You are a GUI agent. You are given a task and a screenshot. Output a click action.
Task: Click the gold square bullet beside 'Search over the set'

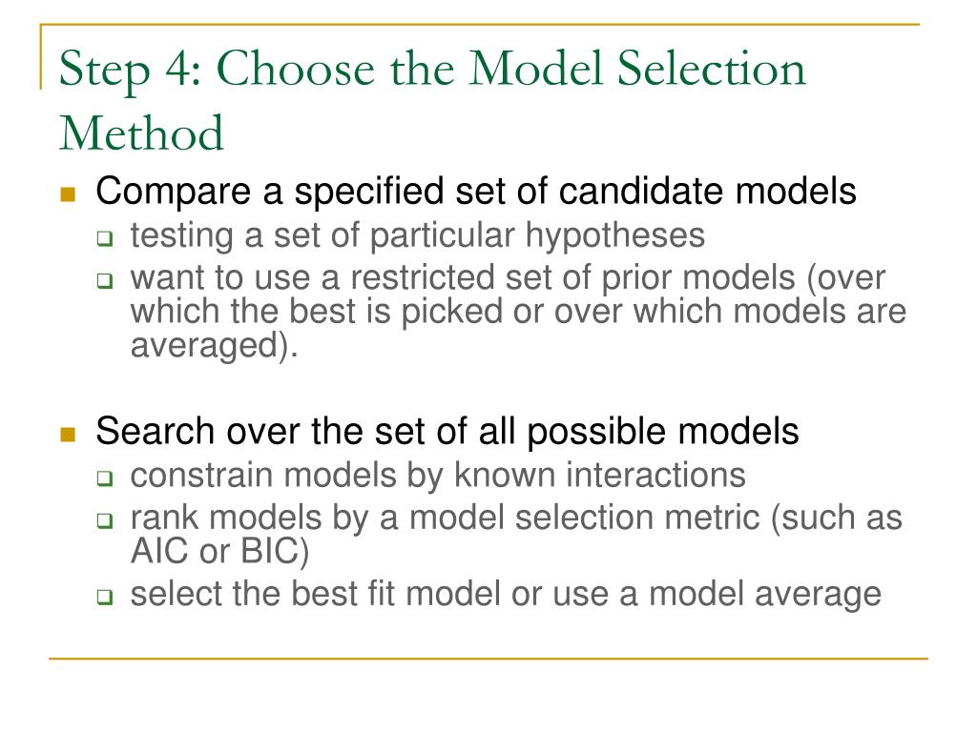point(68,434)
